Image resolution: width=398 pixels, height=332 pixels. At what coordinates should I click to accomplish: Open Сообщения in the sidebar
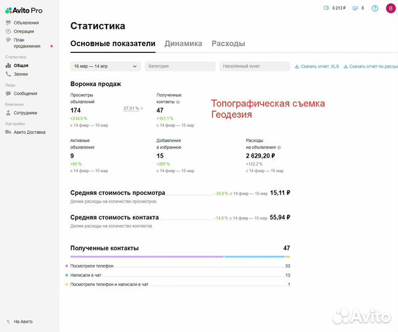25,93
